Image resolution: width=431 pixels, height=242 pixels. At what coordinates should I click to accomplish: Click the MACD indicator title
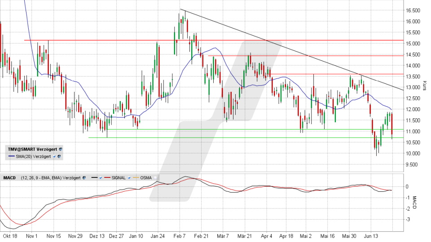click(x=9, y=178)
